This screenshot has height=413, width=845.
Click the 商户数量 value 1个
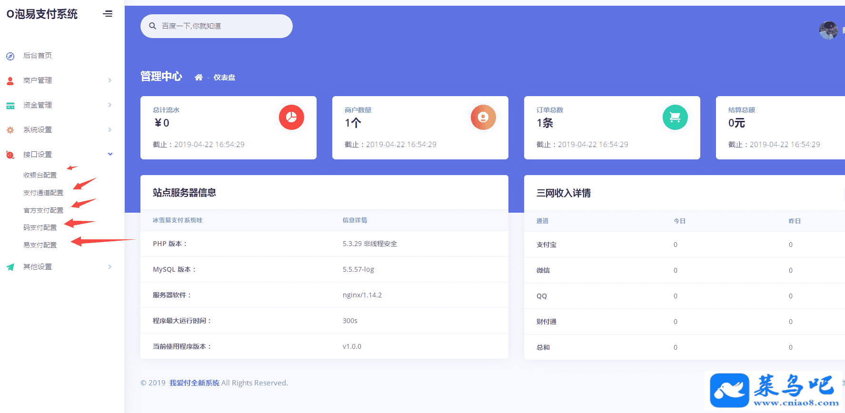pos(353,123)
